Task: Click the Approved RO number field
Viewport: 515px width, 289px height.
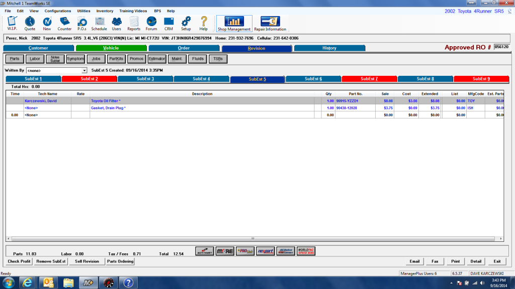Action: pyautogui.click(x=501, y=47)
